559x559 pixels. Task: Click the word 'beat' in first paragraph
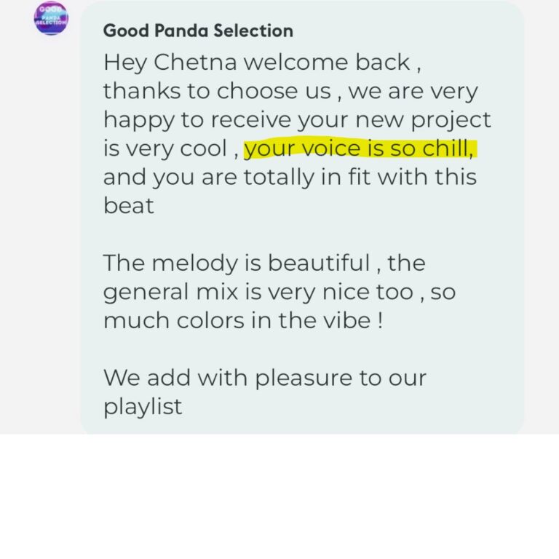129,206
